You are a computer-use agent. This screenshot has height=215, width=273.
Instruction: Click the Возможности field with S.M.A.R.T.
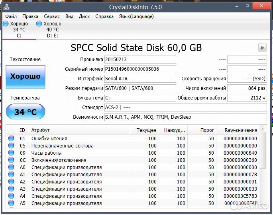tap(186, 117)
